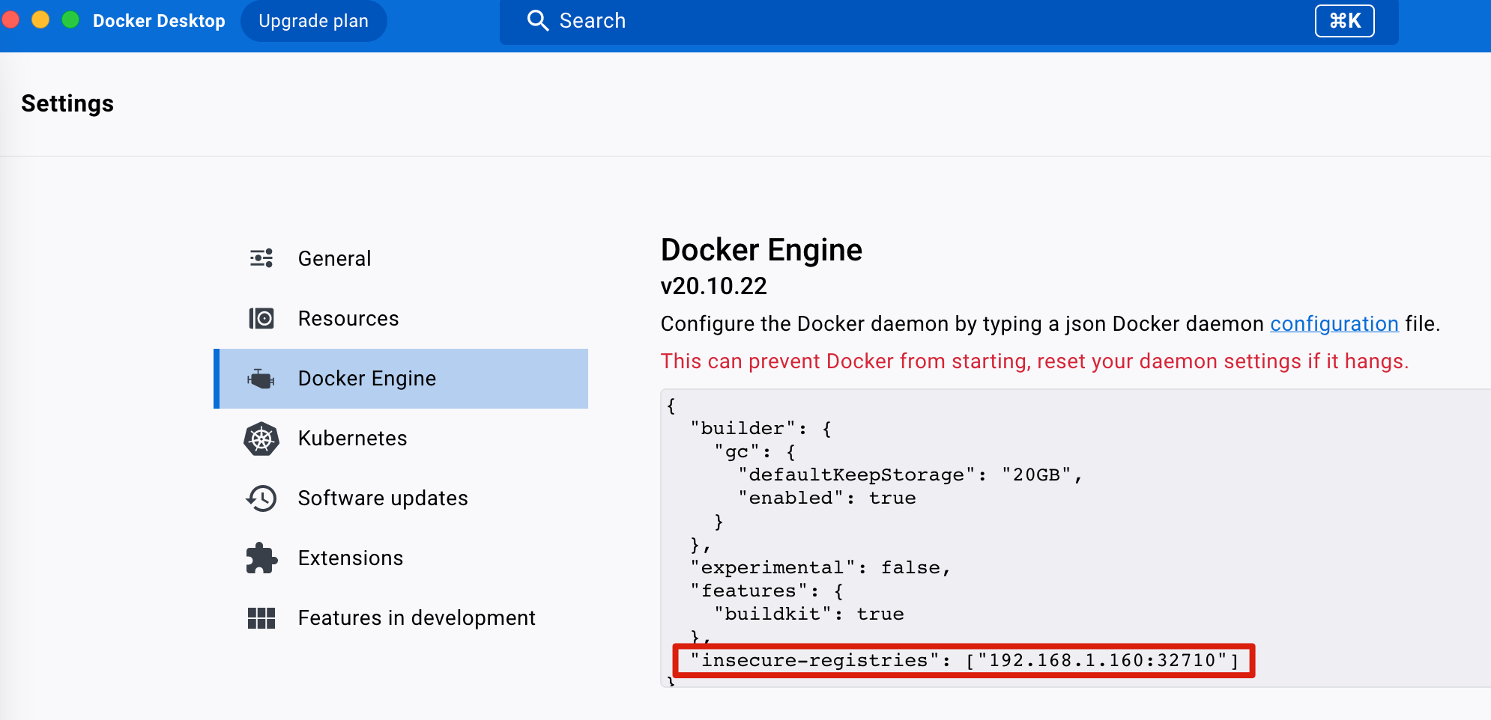Image resolution: width=1491 pixels, height=720 pixels.
Task: Click the Docker Desktop title in menu bar
Action: [x=159, y=20]
